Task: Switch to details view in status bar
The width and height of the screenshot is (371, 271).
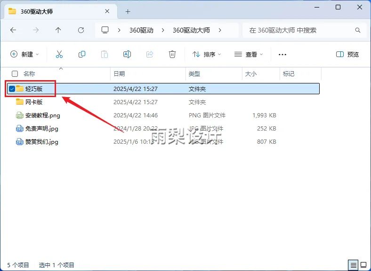Action: [x=353, y=265]
